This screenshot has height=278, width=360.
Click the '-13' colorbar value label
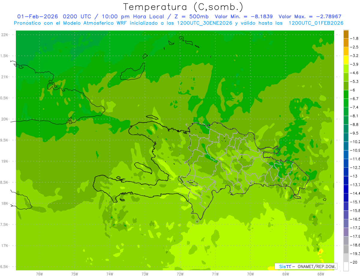354,176
